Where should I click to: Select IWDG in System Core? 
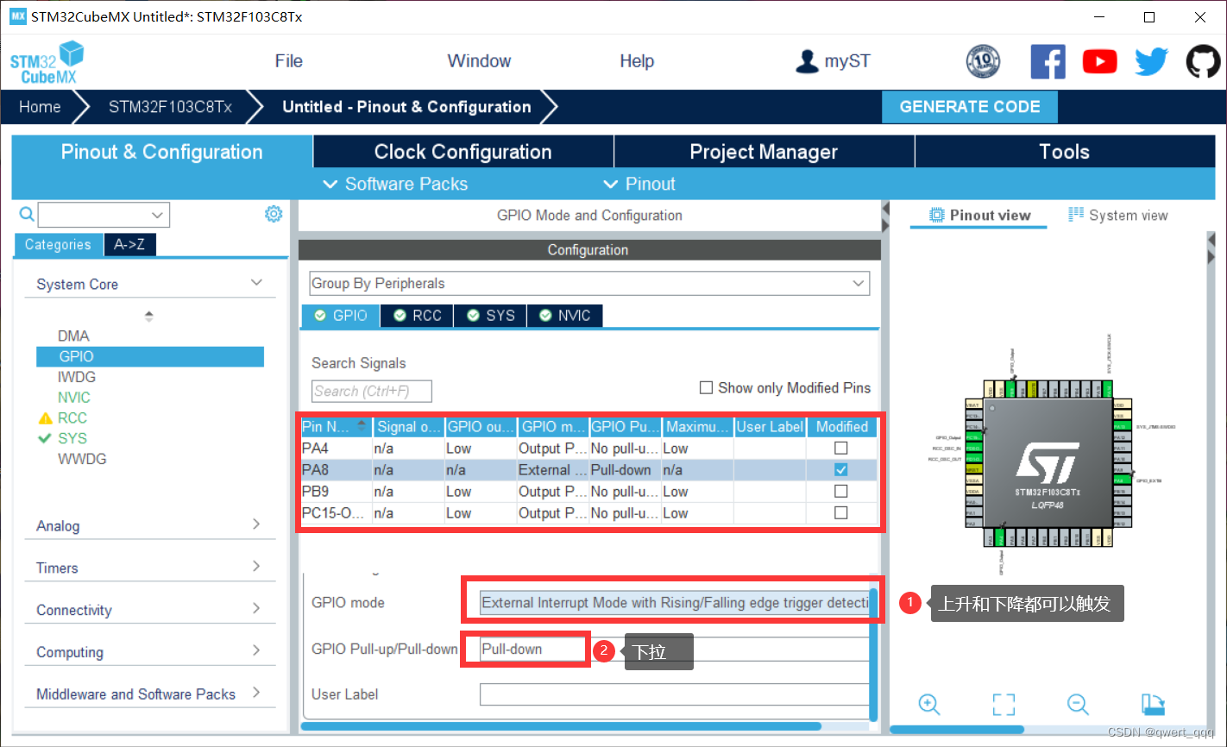pos(77,377)
